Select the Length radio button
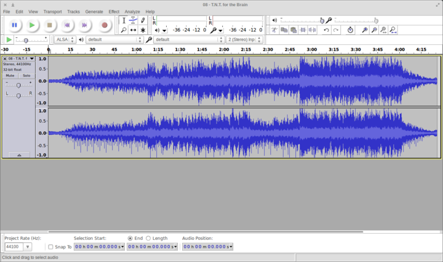 click(x=148, y=238)
